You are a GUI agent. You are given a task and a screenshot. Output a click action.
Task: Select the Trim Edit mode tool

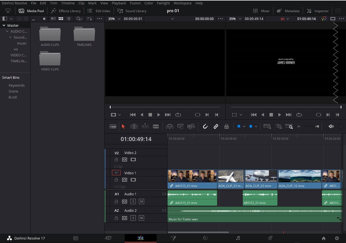[134, 126]
